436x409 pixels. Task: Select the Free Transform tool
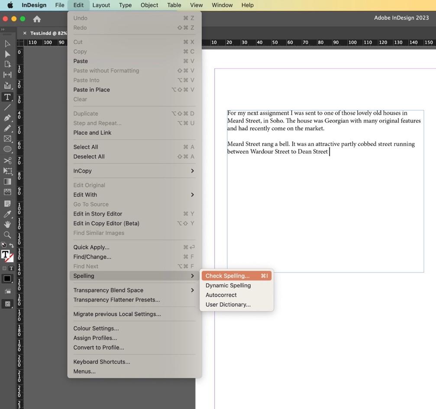click(7, 171)
